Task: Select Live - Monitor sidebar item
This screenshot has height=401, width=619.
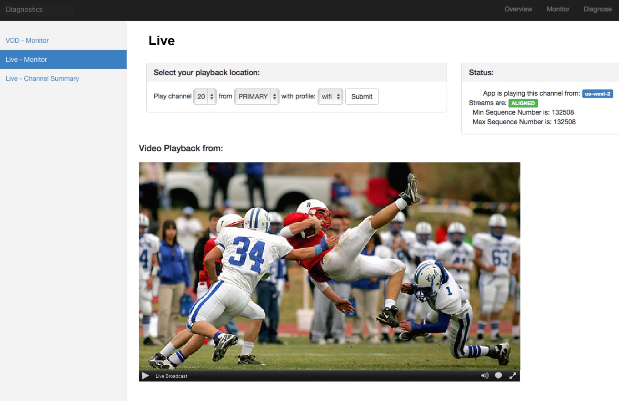Action: [27, 59]
